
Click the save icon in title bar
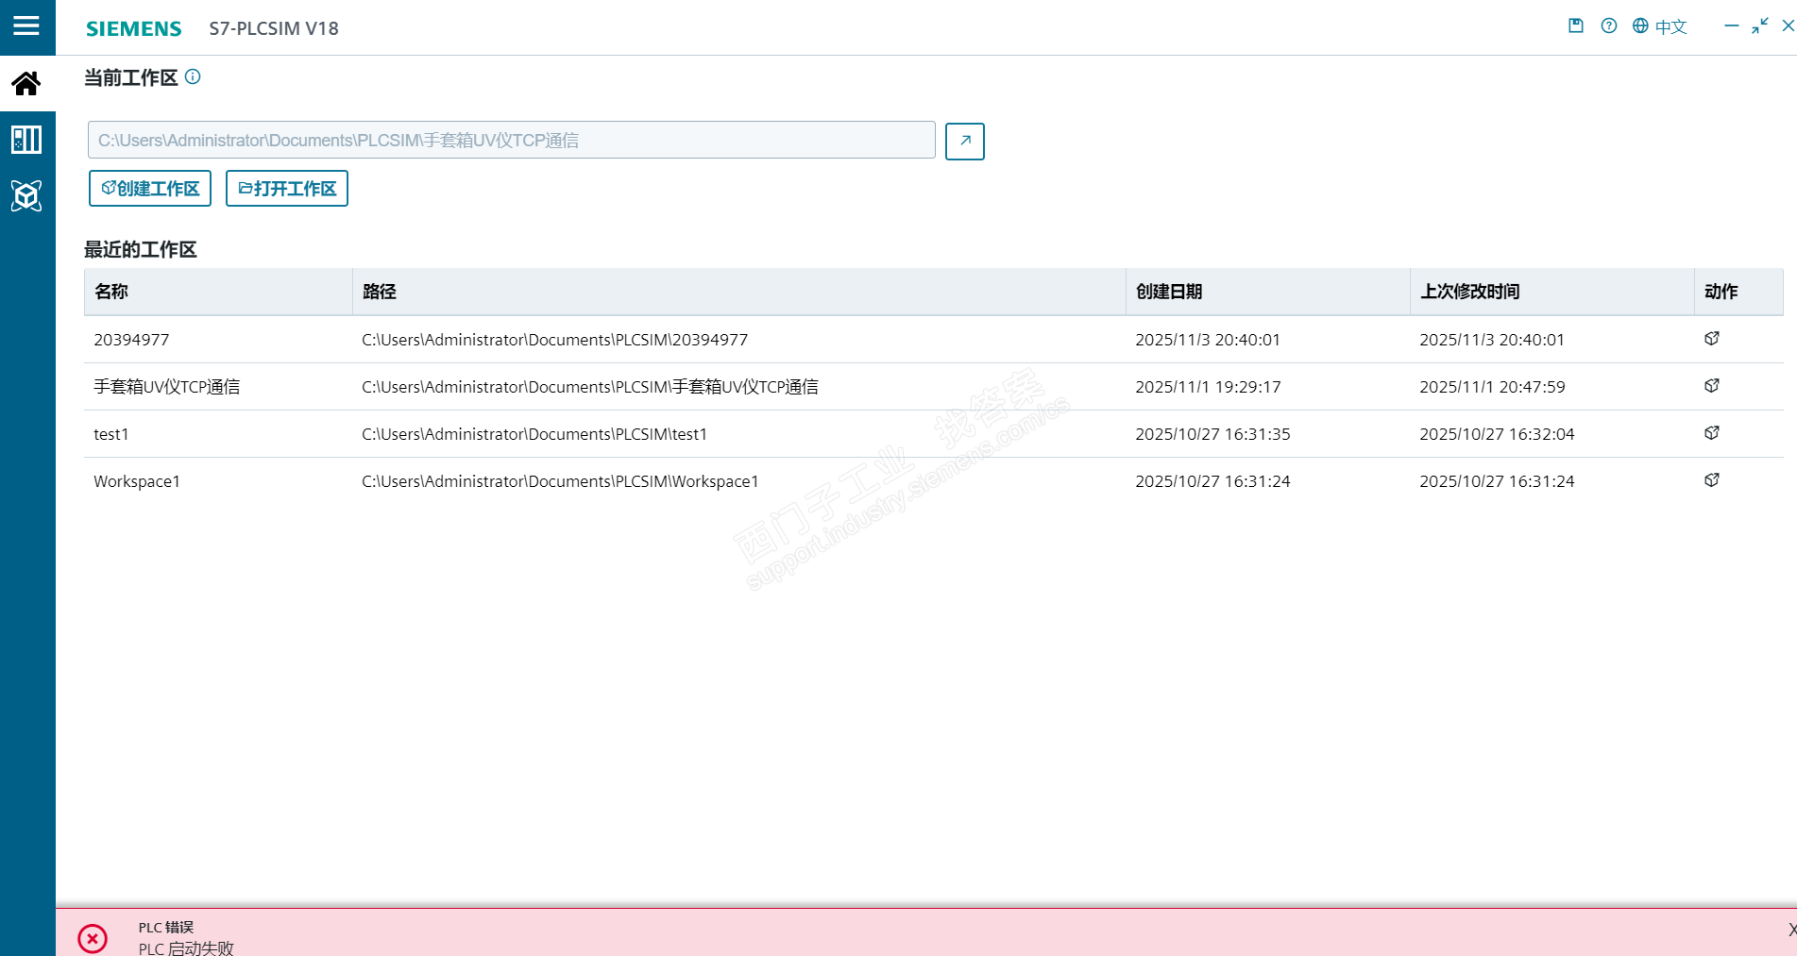tap(1576, 26)
